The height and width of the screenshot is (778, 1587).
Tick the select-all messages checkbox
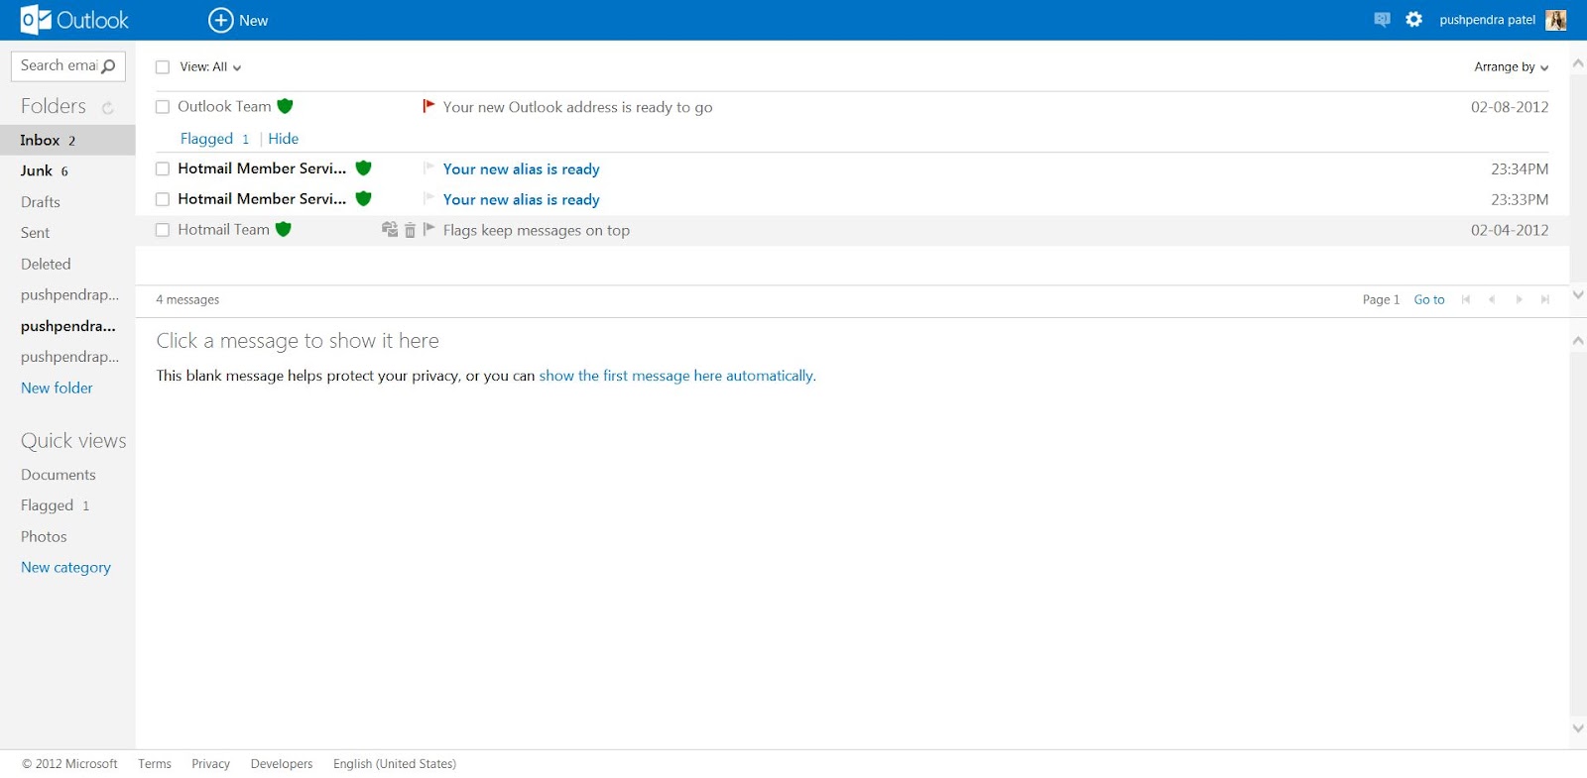tap(163, 67)
